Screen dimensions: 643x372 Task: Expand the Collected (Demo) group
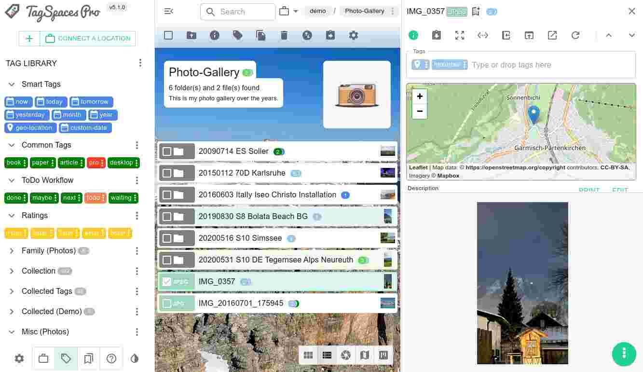click(x=12, y=312)
